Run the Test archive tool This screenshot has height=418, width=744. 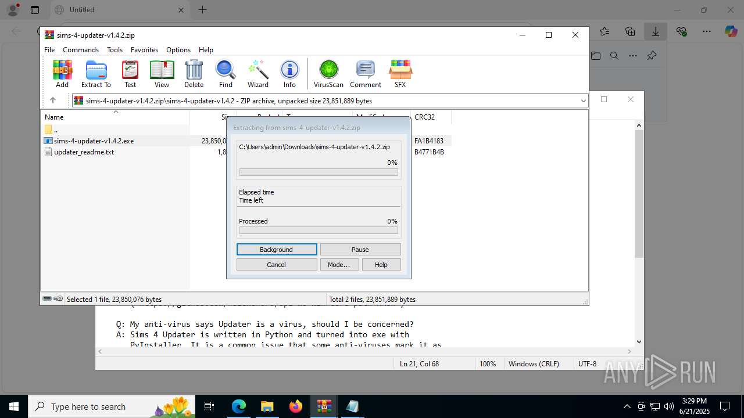pos(130,74)
